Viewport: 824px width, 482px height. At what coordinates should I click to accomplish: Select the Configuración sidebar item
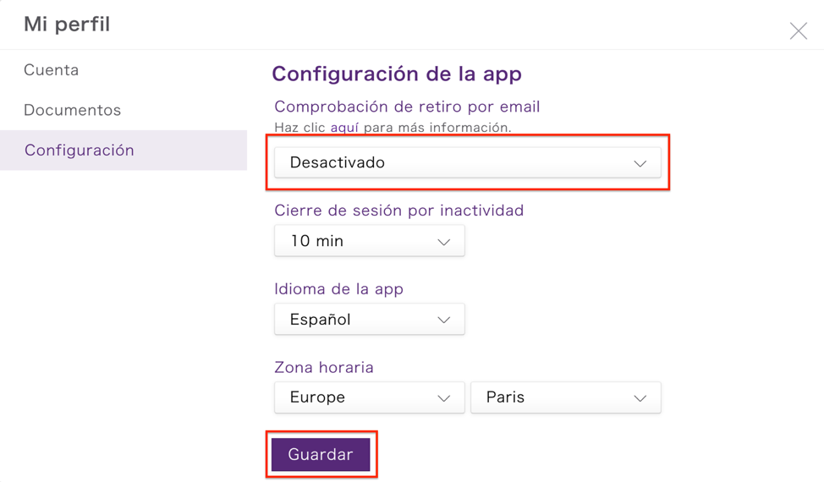tap(124, 151)
